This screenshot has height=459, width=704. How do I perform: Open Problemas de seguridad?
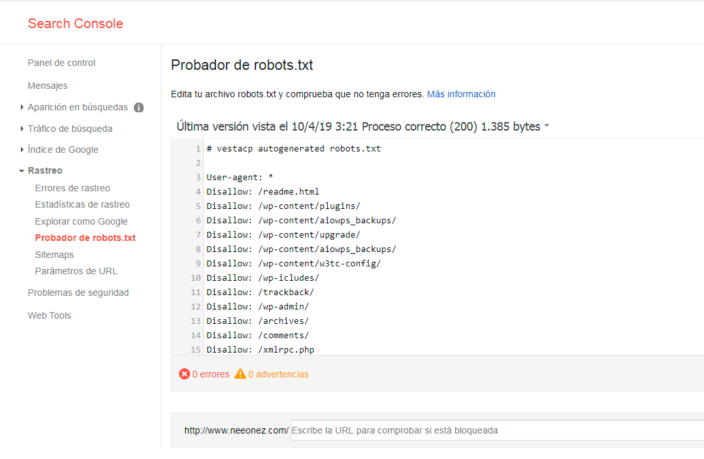coord(78,293)
